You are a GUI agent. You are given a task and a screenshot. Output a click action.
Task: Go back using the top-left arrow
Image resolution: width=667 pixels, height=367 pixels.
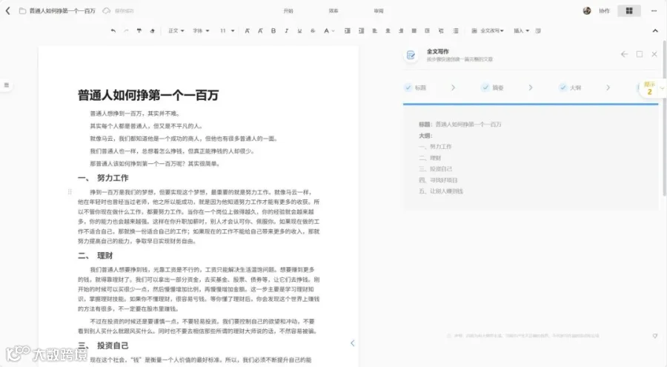(7, 10)
